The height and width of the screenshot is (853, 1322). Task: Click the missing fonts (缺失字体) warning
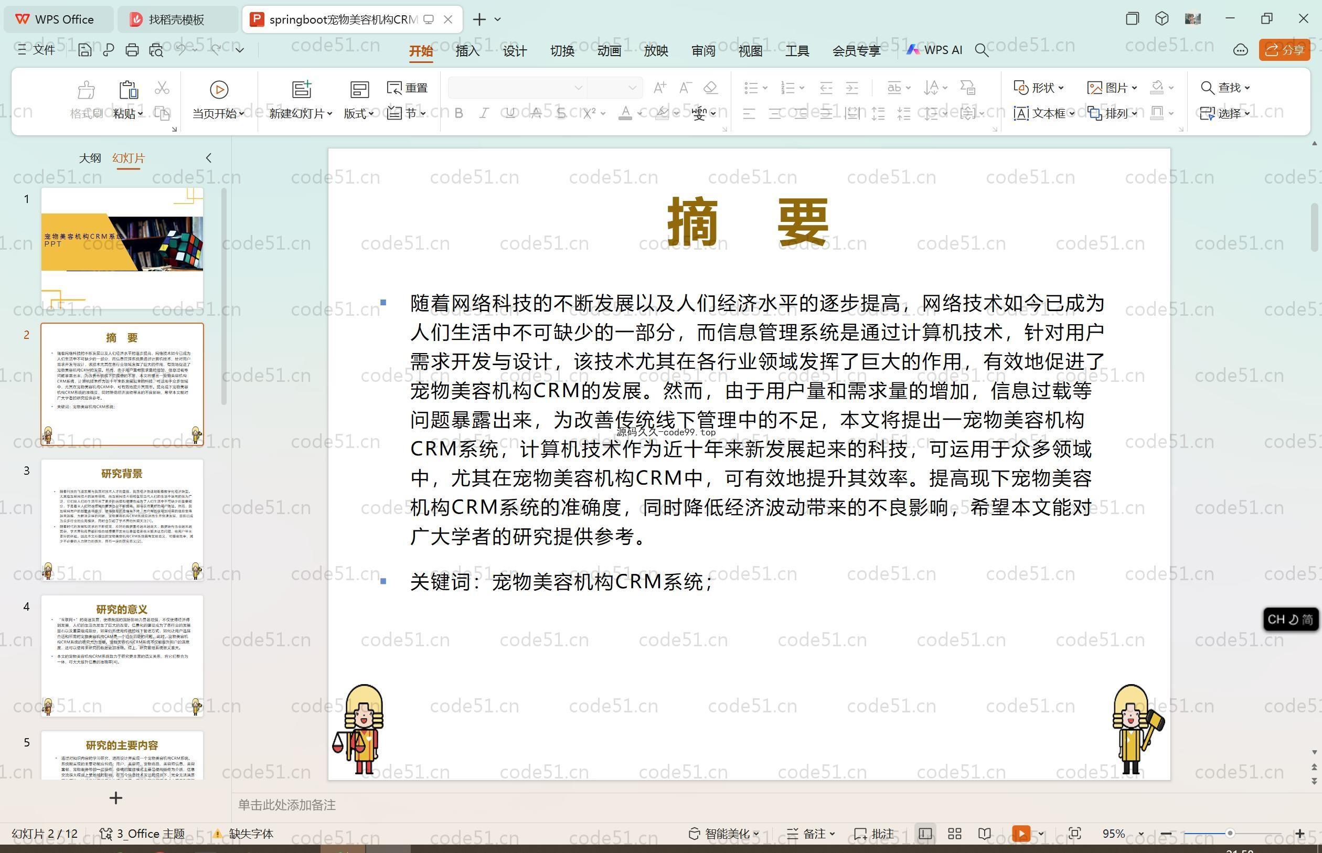[244, 834]
